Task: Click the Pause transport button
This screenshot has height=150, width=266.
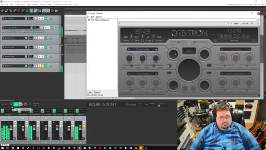Action: click(x=20, y=104)
